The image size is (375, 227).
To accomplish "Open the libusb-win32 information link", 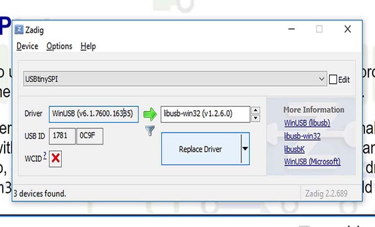I will 302,136.
